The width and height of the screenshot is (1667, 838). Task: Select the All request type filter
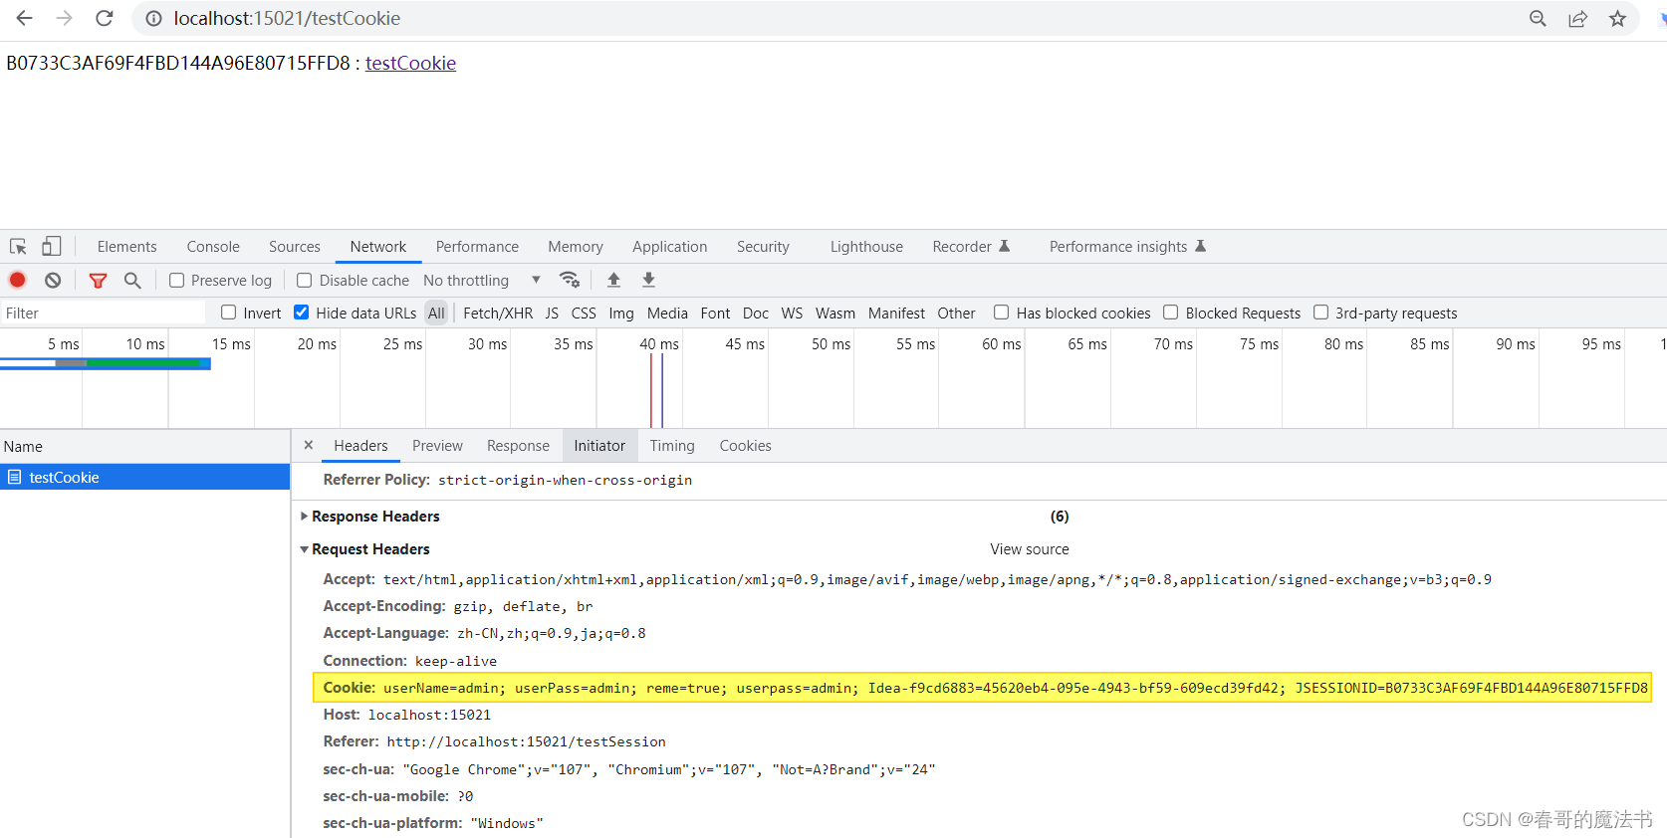436,314
